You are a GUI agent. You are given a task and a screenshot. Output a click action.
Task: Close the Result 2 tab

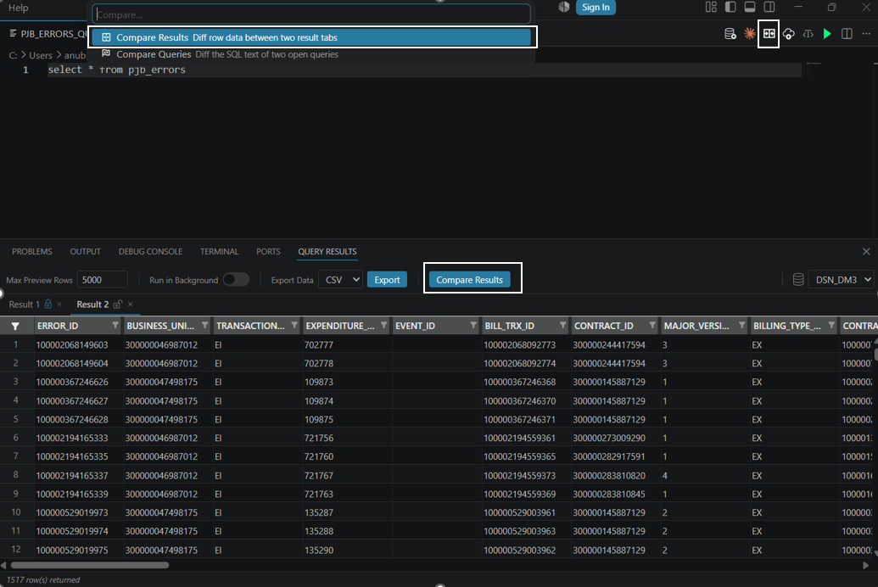tap(131, 305)
